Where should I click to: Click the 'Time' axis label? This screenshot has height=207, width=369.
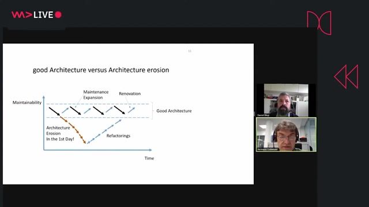point(149,159)
